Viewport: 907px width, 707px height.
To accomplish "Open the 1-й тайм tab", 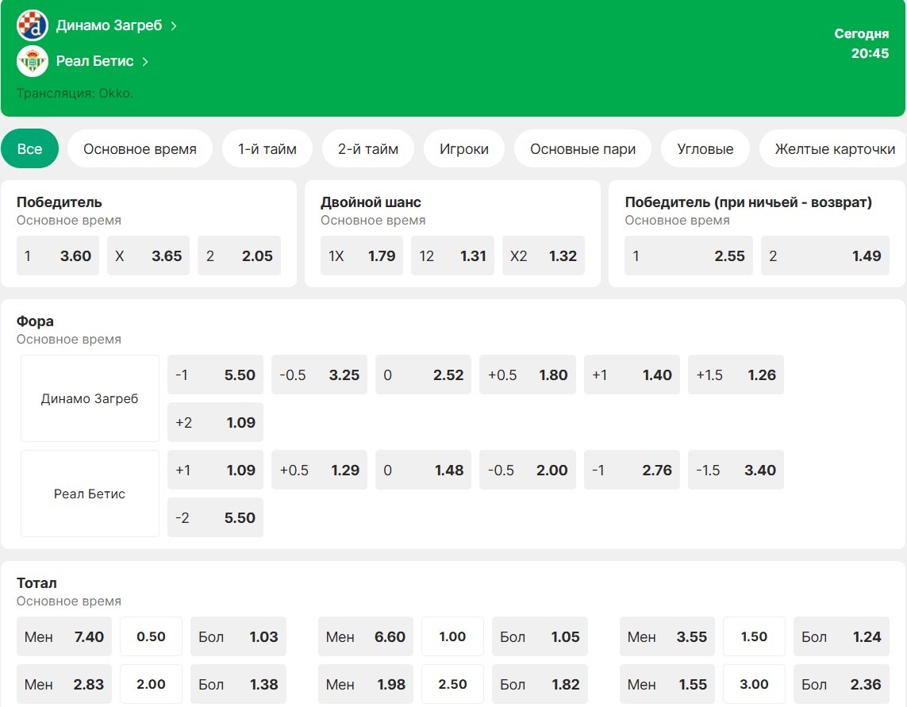I will coord(267,149).
